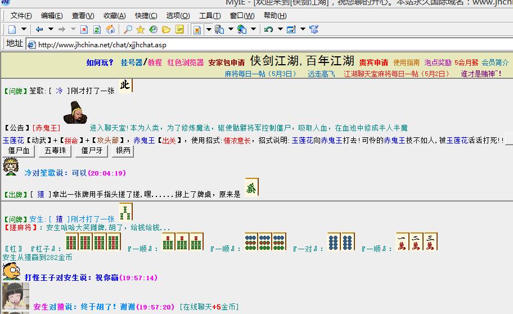Click the gray forward arrow
This screenshot has width=513, height=314.
point(61,29)
